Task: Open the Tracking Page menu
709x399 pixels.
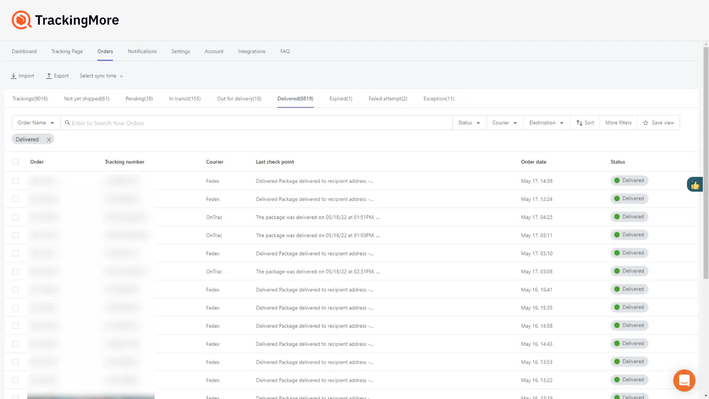Action: click(x=67, y=52)
